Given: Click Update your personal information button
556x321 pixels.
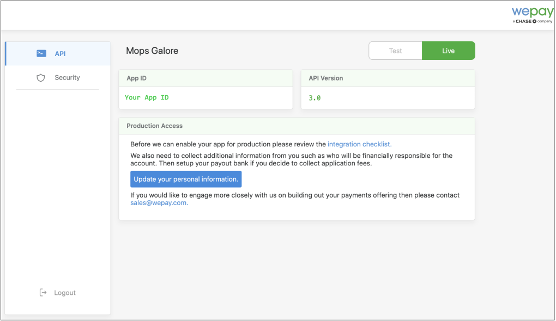Looking at the screenshot, I should pyautogui.click(x=186, y=179).
